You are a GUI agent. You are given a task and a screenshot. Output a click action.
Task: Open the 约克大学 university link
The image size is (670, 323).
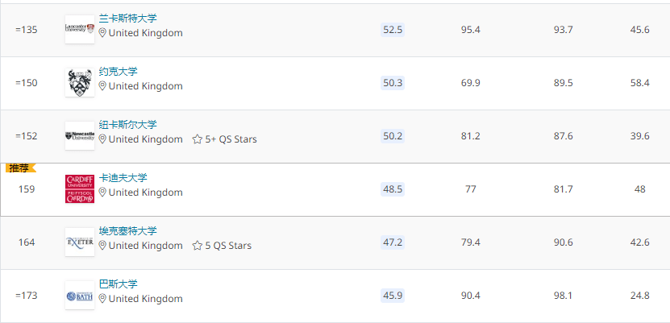[x=118, y=71]
